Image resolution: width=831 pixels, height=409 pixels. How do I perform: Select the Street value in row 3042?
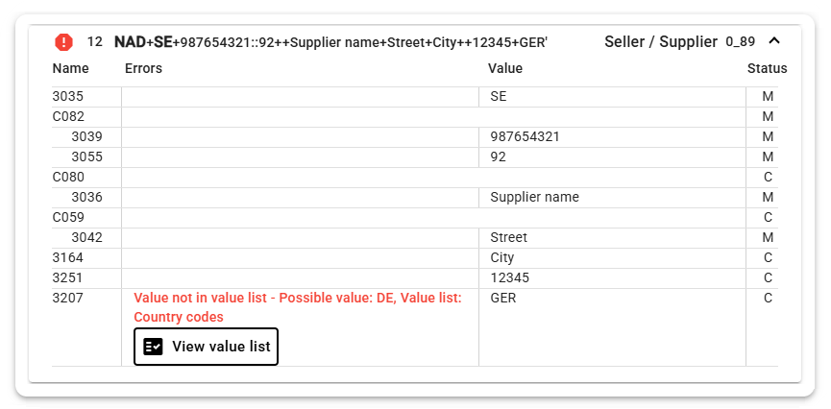pos(509,237)
